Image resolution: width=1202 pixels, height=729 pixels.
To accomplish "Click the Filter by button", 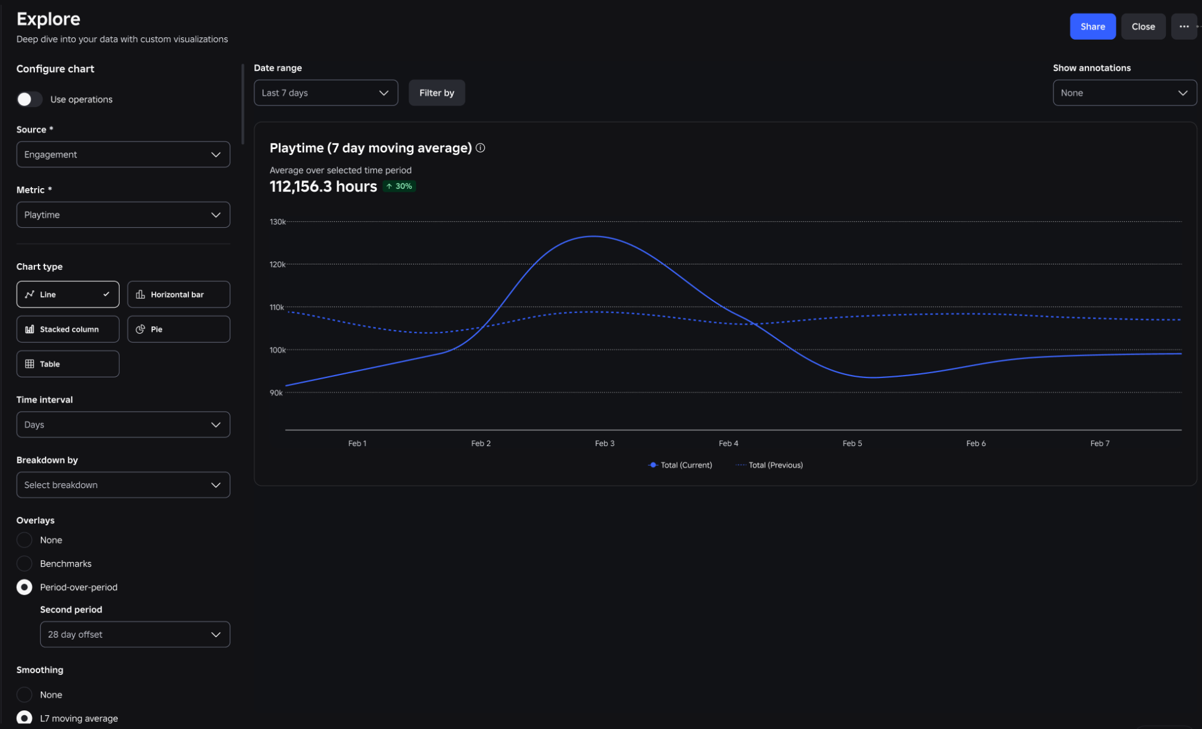I will [437, 93].
